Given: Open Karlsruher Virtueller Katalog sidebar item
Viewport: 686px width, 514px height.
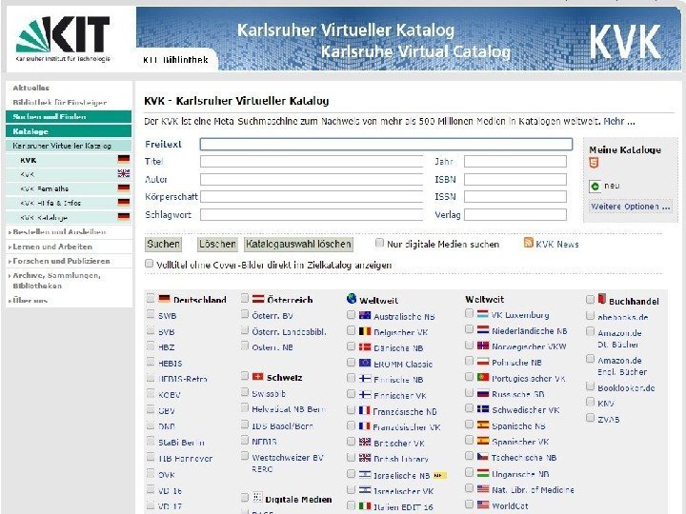Looking at the screenshot, I should click(69, 146).
